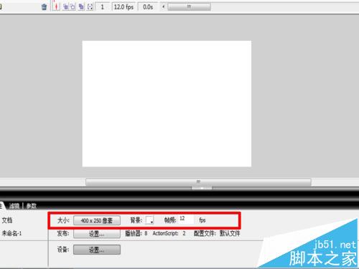Click the 未命名-1 document name
The image size is (359, 269).
pyautogui.click(x=11, y=233)
